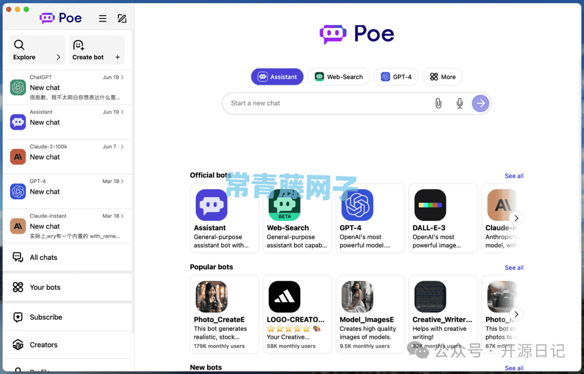
Task: Click the Create bot icon
Action: tap(78, 45)
